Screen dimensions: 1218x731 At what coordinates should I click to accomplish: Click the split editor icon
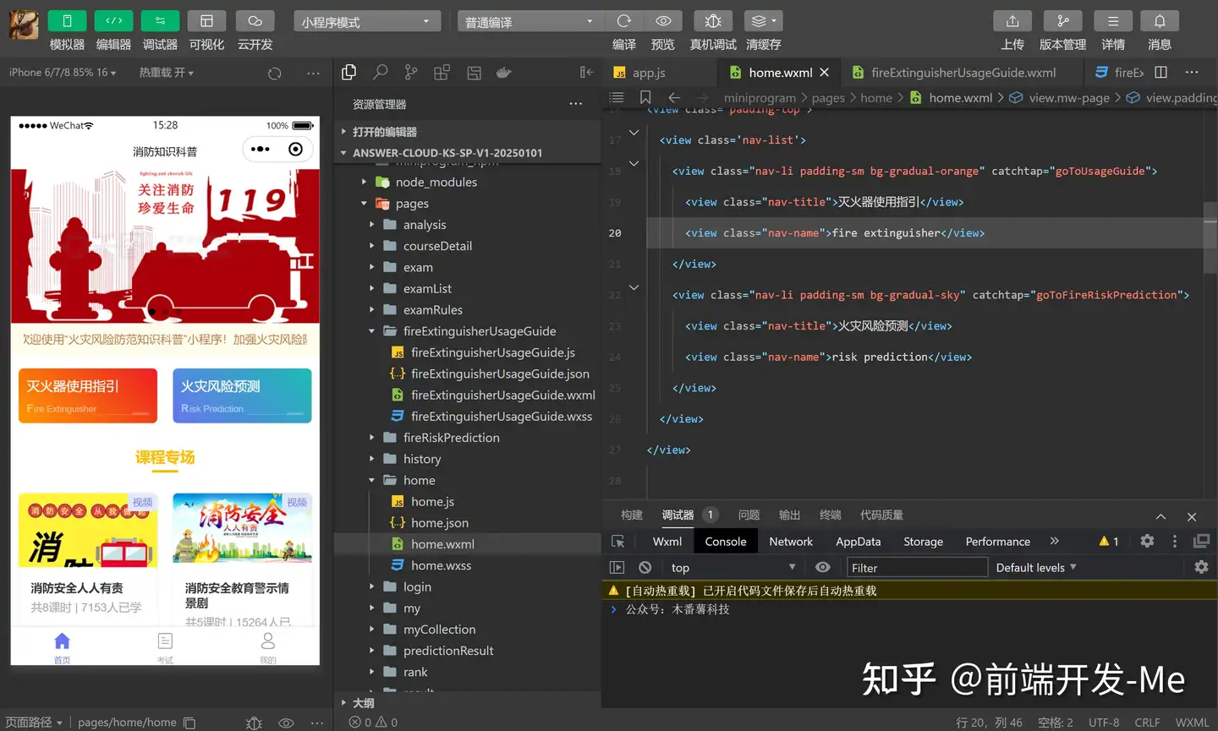point(1160,73)
